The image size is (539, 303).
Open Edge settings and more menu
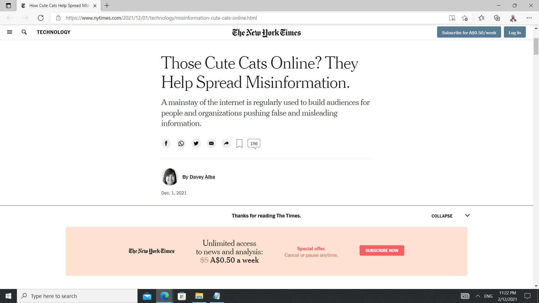point(529,18)
